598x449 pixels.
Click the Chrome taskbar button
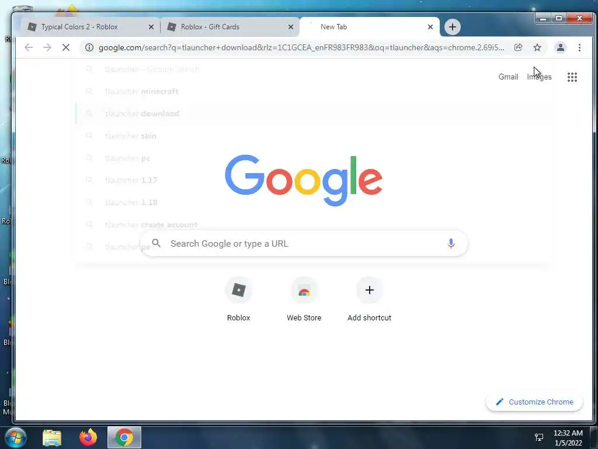coord(124,437)
